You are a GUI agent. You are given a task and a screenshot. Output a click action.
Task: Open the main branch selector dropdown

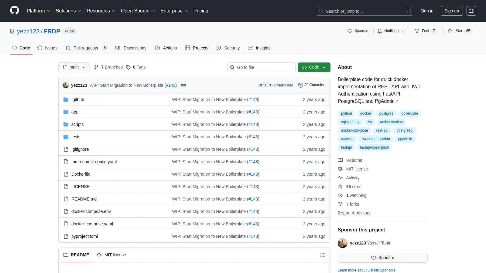click(74, 67)
